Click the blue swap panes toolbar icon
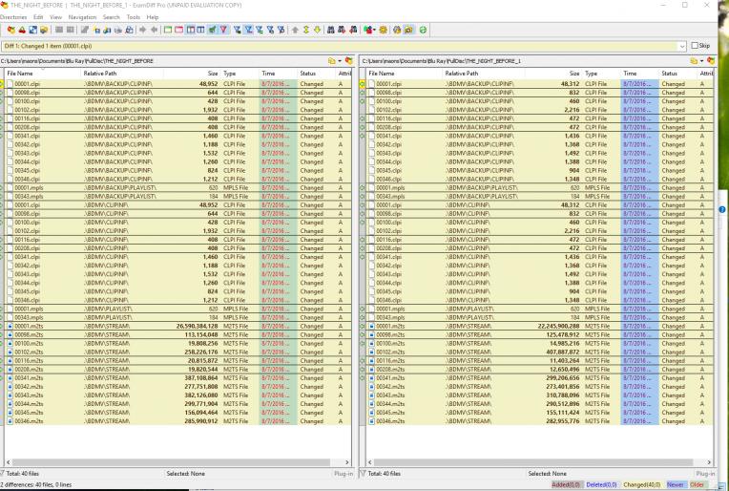Image resolution: width=729 pixels, height=491 pixels. [x=33, y=30]
